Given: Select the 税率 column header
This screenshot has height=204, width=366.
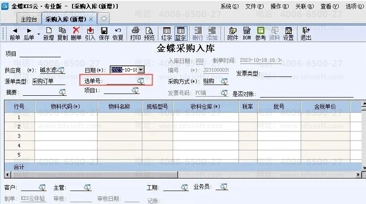Looking at the screenshot, I should coord(248,106).
